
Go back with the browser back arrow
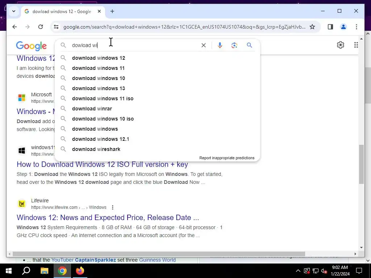pyautogui.click(x=14, y=27)
